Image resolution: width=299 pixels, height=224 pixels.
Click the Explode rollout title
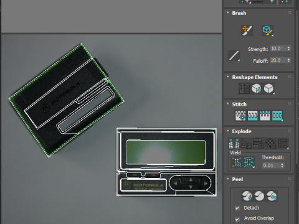tap(242, 131)
